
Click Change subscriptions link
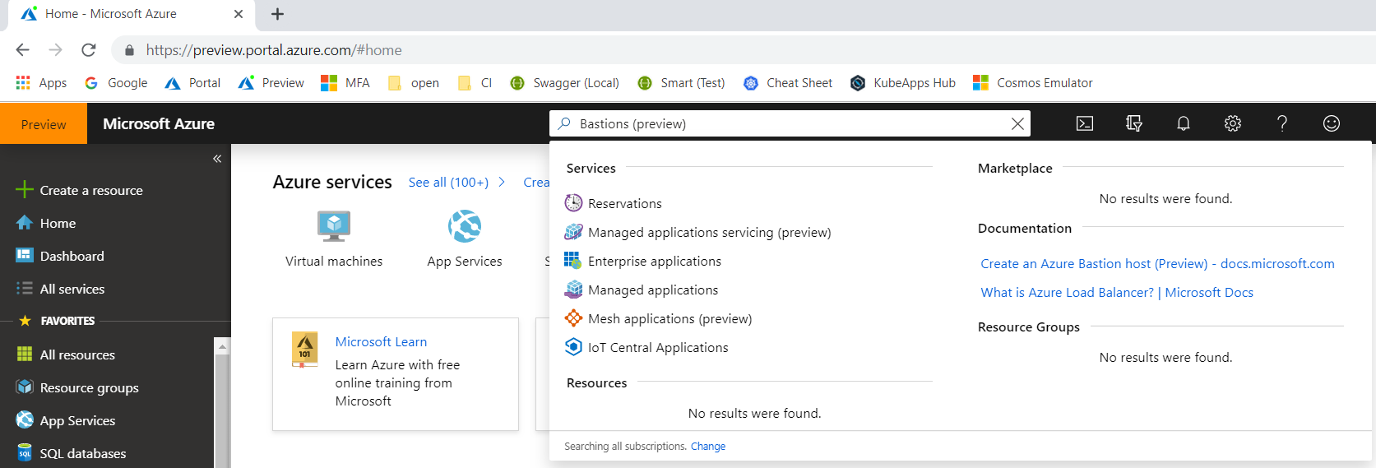pyautogui.click(x=708, y=446)
